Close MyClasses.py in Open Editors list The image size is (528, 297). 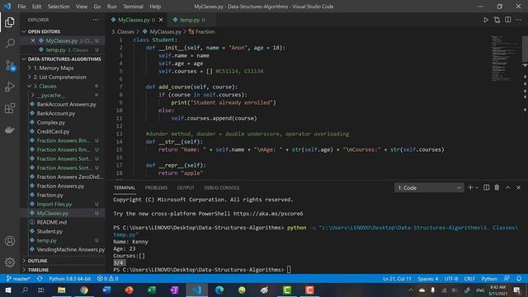click(x=33, y=40)
